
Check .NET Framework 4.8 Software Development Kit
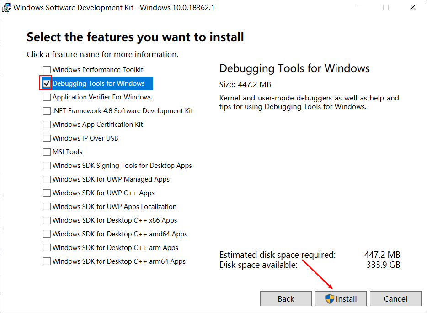(46, 110)
